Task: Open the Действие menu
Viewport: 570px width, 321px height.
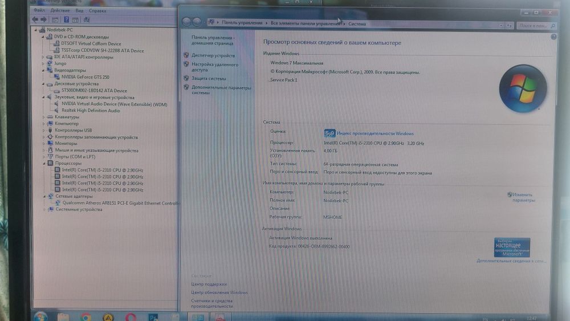Action: point(60,10)
